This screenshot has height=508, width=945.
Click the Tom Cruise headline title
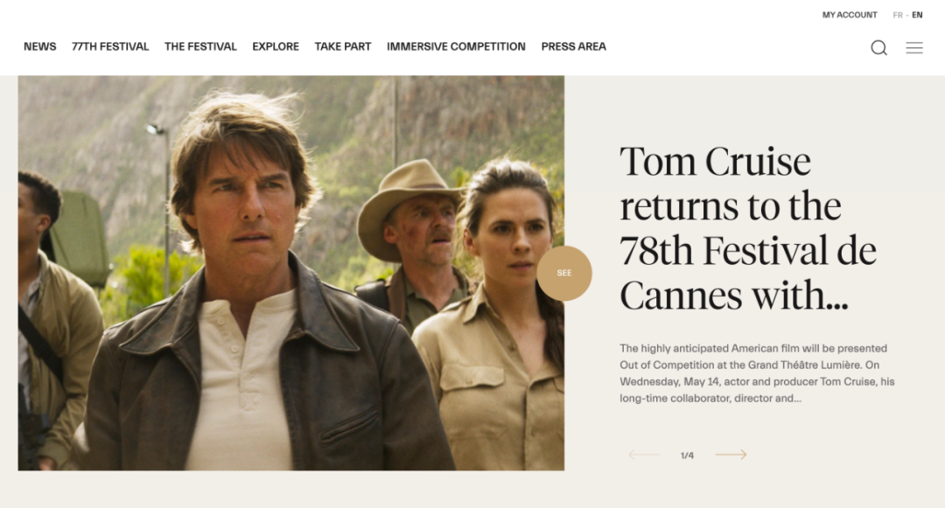(748, 228)
